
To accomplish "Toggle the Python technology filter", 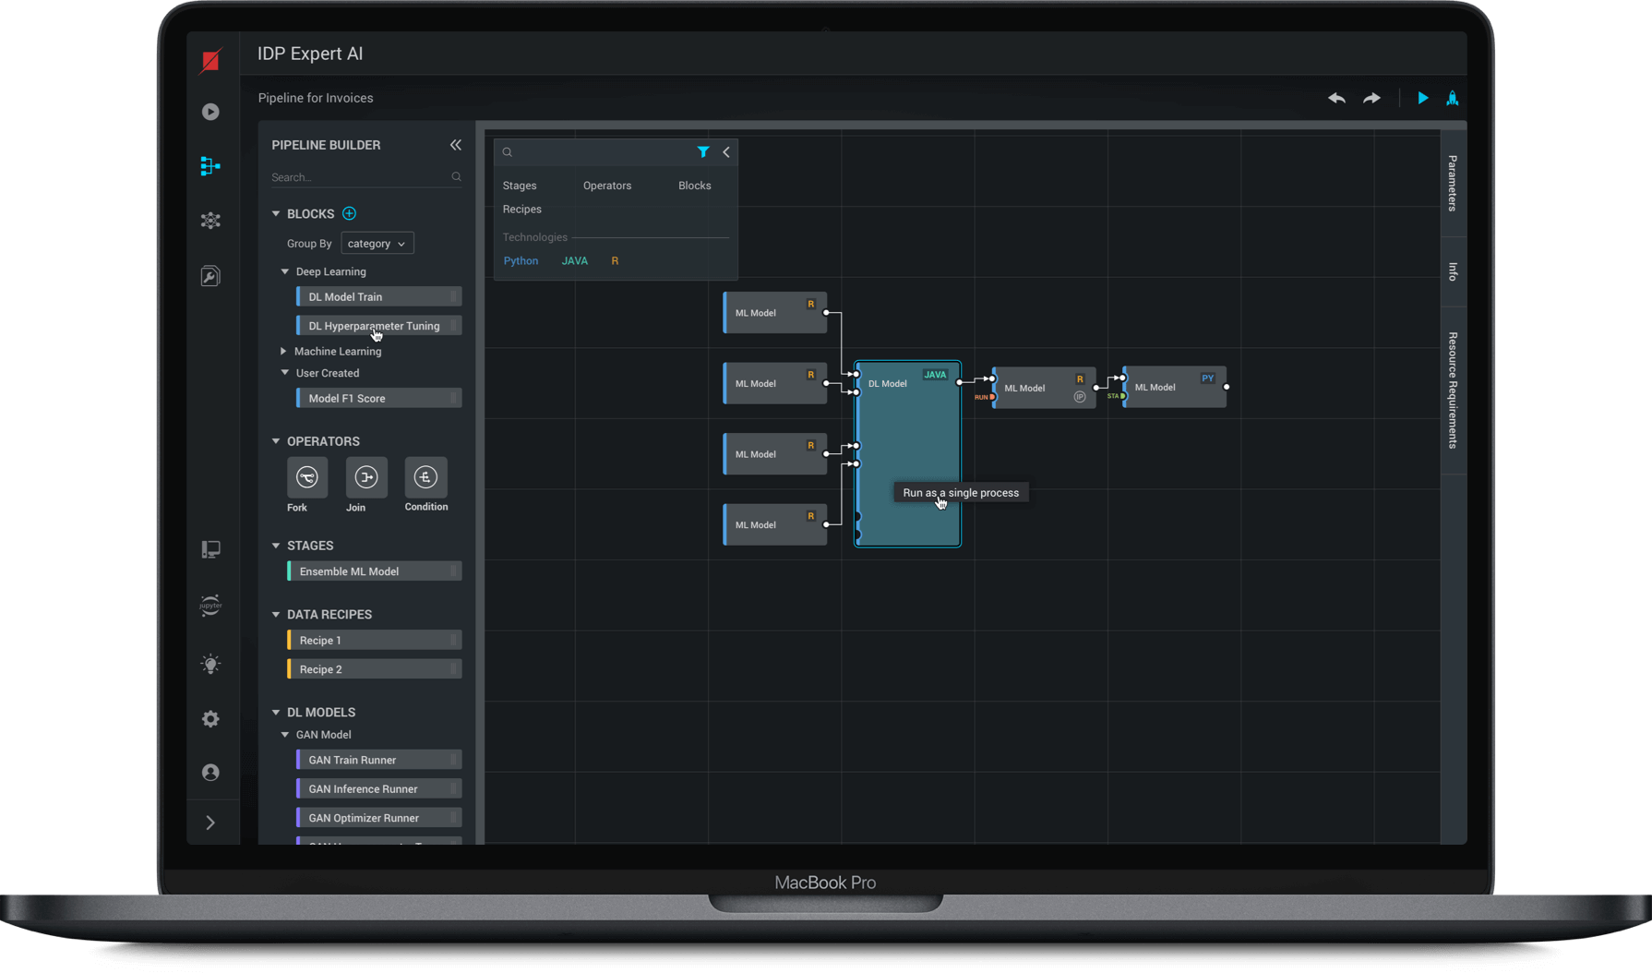I will (521, 261).
